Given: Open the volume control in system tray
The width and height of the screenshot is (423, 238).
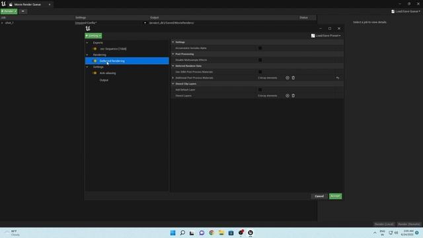Looking at the screenshot, I should [397, 233].
